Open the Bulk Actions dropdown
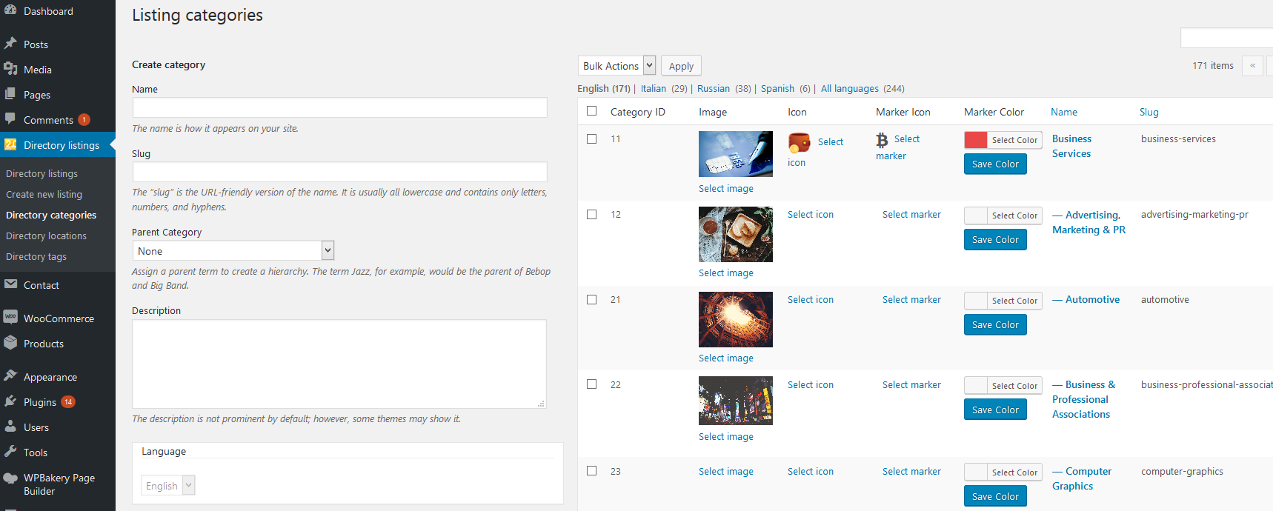1273x511 pixels. pos(616,66)
